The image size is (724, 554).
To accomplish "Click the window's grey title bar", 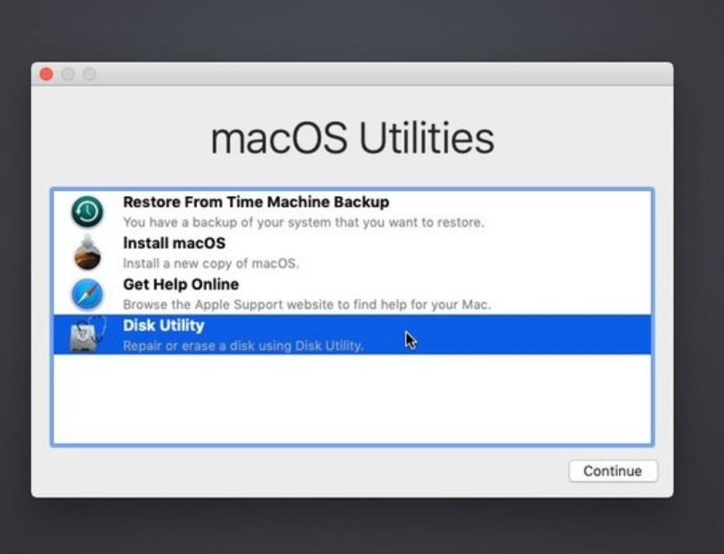I will (383, 74).
